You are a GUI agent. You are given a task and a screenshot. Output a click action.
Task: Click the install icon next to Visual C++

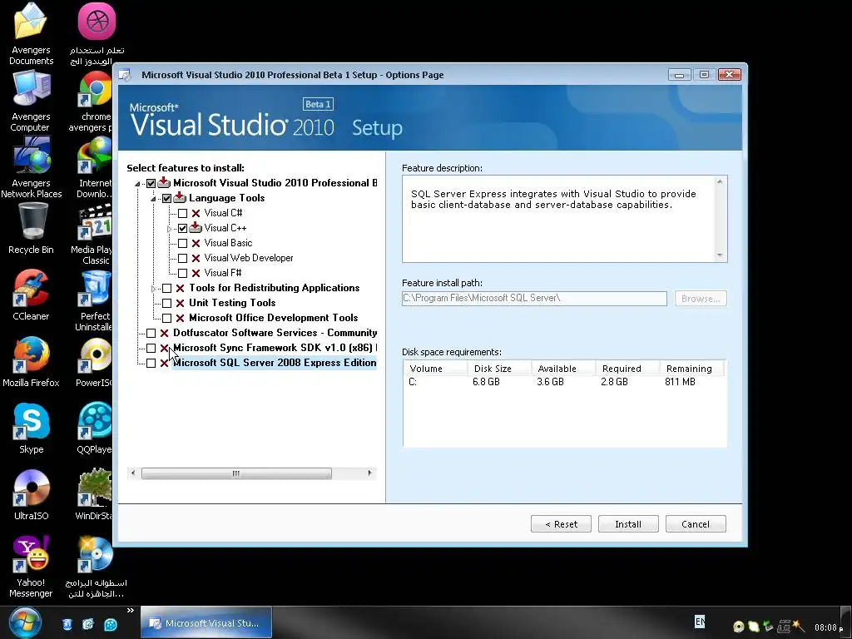point(196,228)
